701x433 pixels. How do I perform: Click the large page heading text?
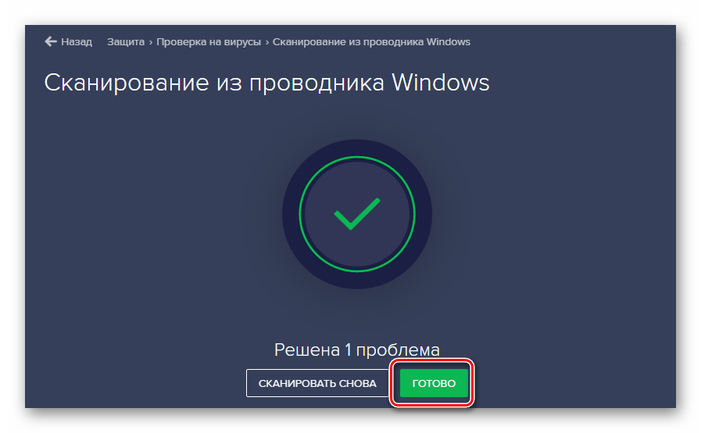pyautogui.click(x=267, y=83)
